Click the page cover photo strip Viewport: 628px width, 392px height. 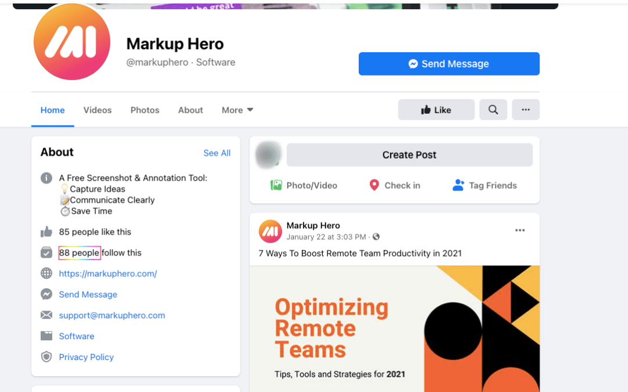coord(285,6)
